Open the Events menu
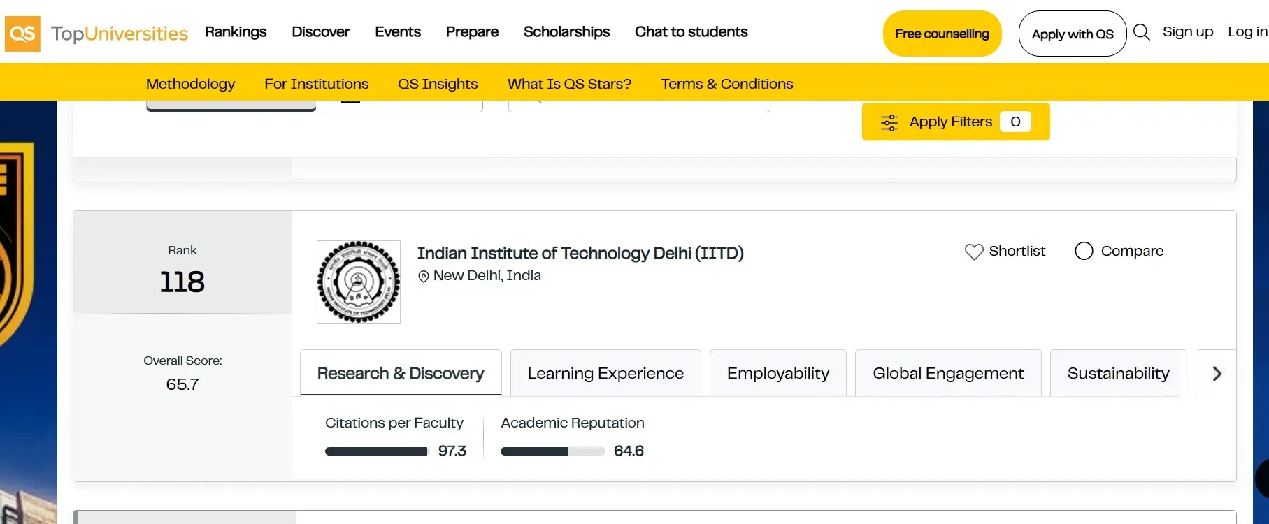This screenshot has height=524, width=1269. pyautogui.click(x=398, y=31)
